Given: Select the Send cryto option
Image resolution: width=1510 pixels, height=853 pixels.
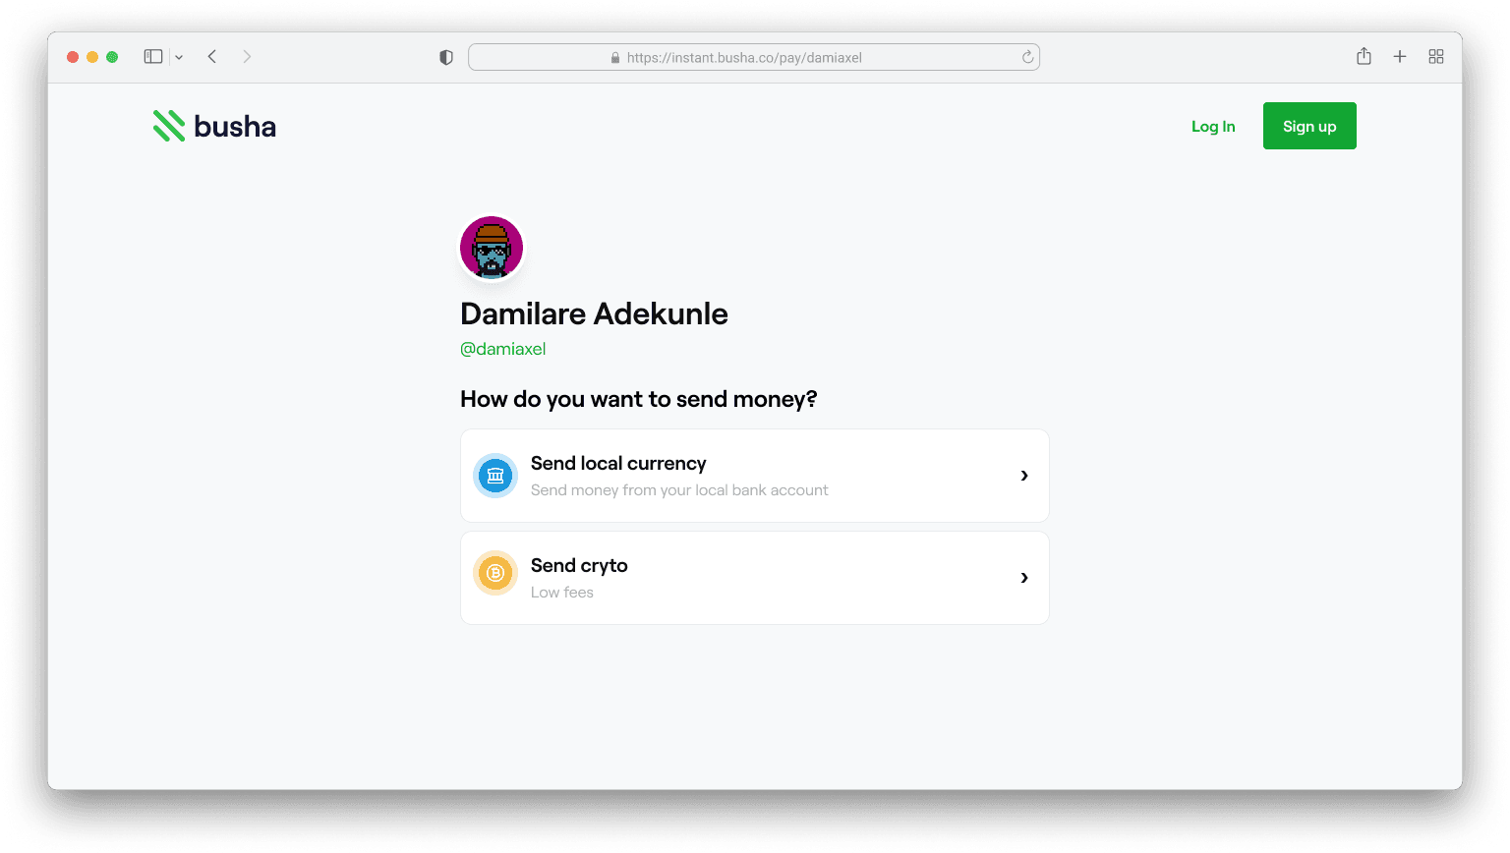Looking at the screenshot, I should (x=755, y=578).
